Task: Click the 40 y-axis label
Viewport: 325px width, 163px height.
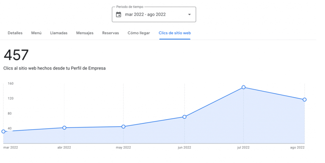Action: 10,128
